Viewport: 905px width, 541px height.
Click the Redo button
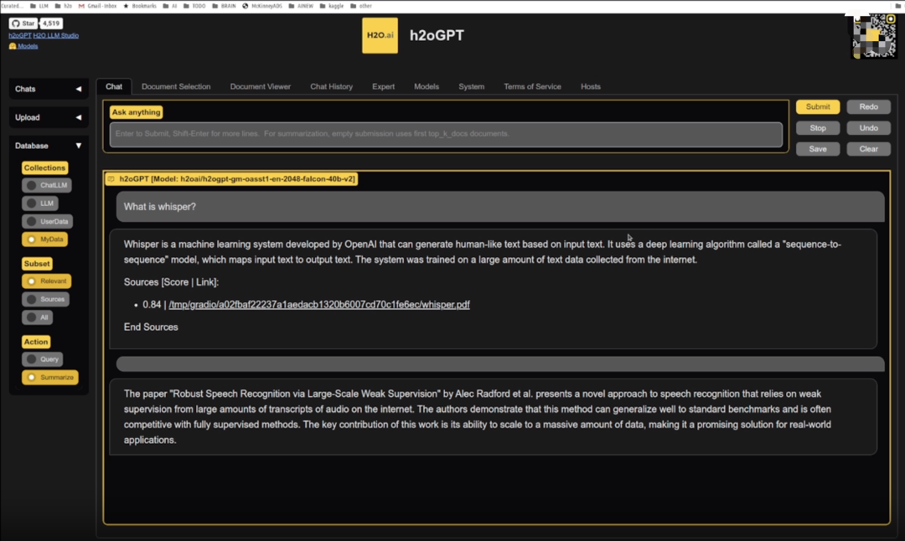click(x=869, y=106)
